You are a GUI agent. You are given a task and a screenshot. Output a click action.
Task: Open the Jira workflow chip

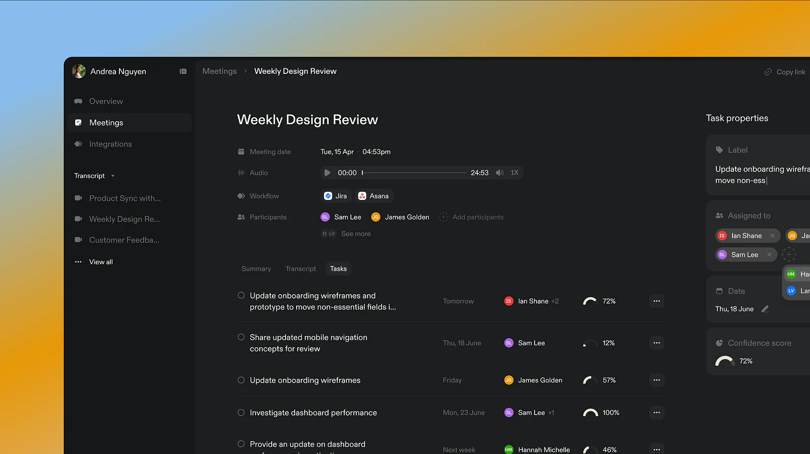[336, 196]
